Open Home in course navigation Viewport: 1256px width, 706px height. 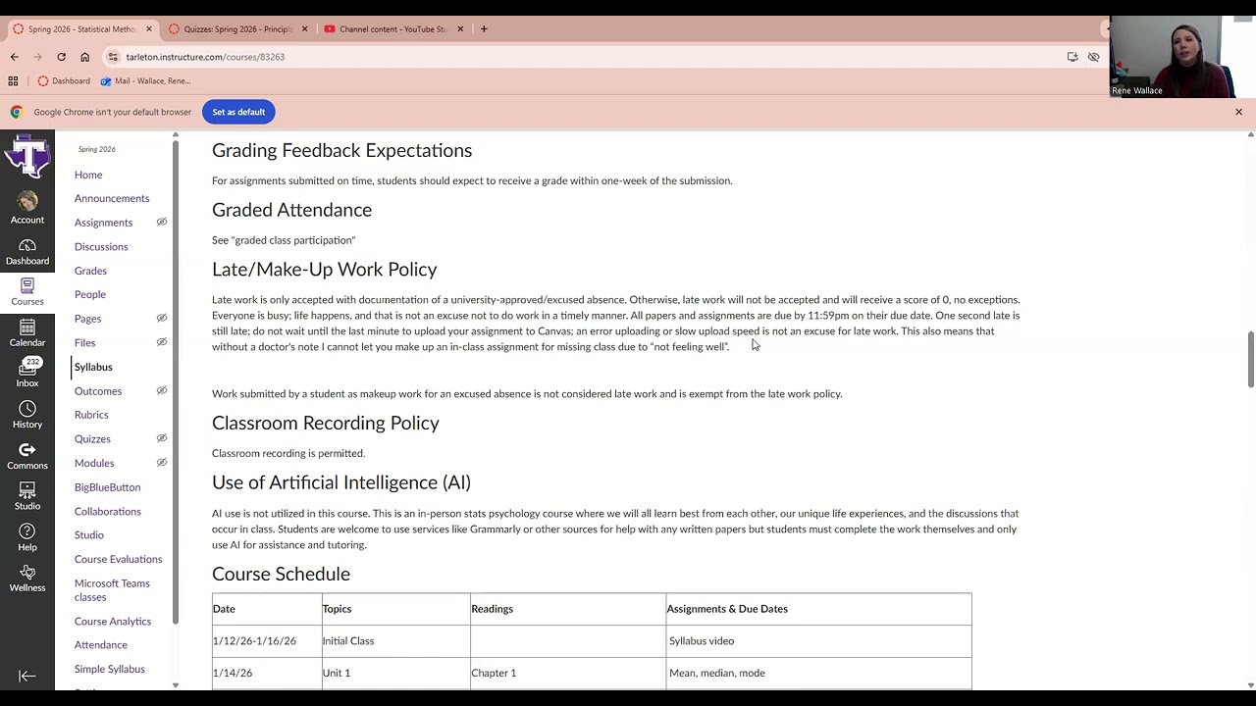coord(88,175)
